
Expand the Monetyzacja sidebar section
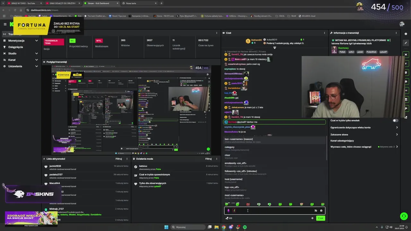click(21, 41)
